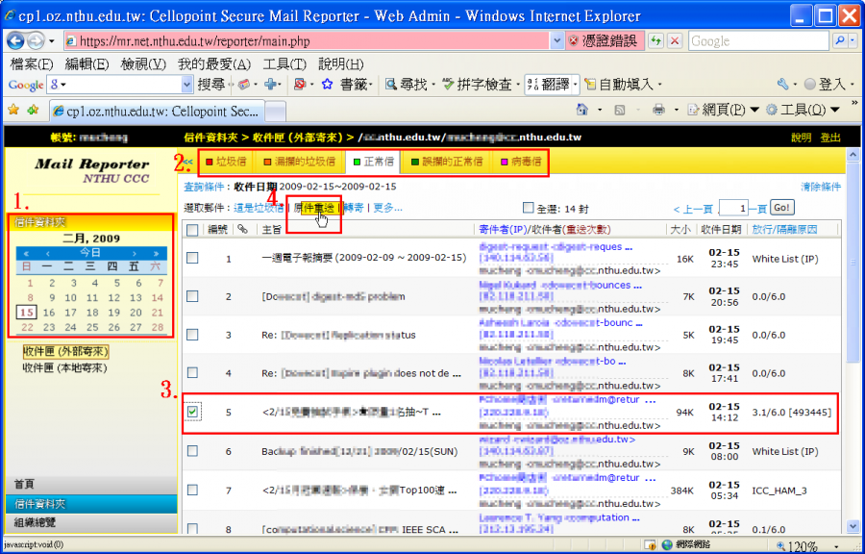Open the 我的最愛(A) menu

click(x=213, y=63)
